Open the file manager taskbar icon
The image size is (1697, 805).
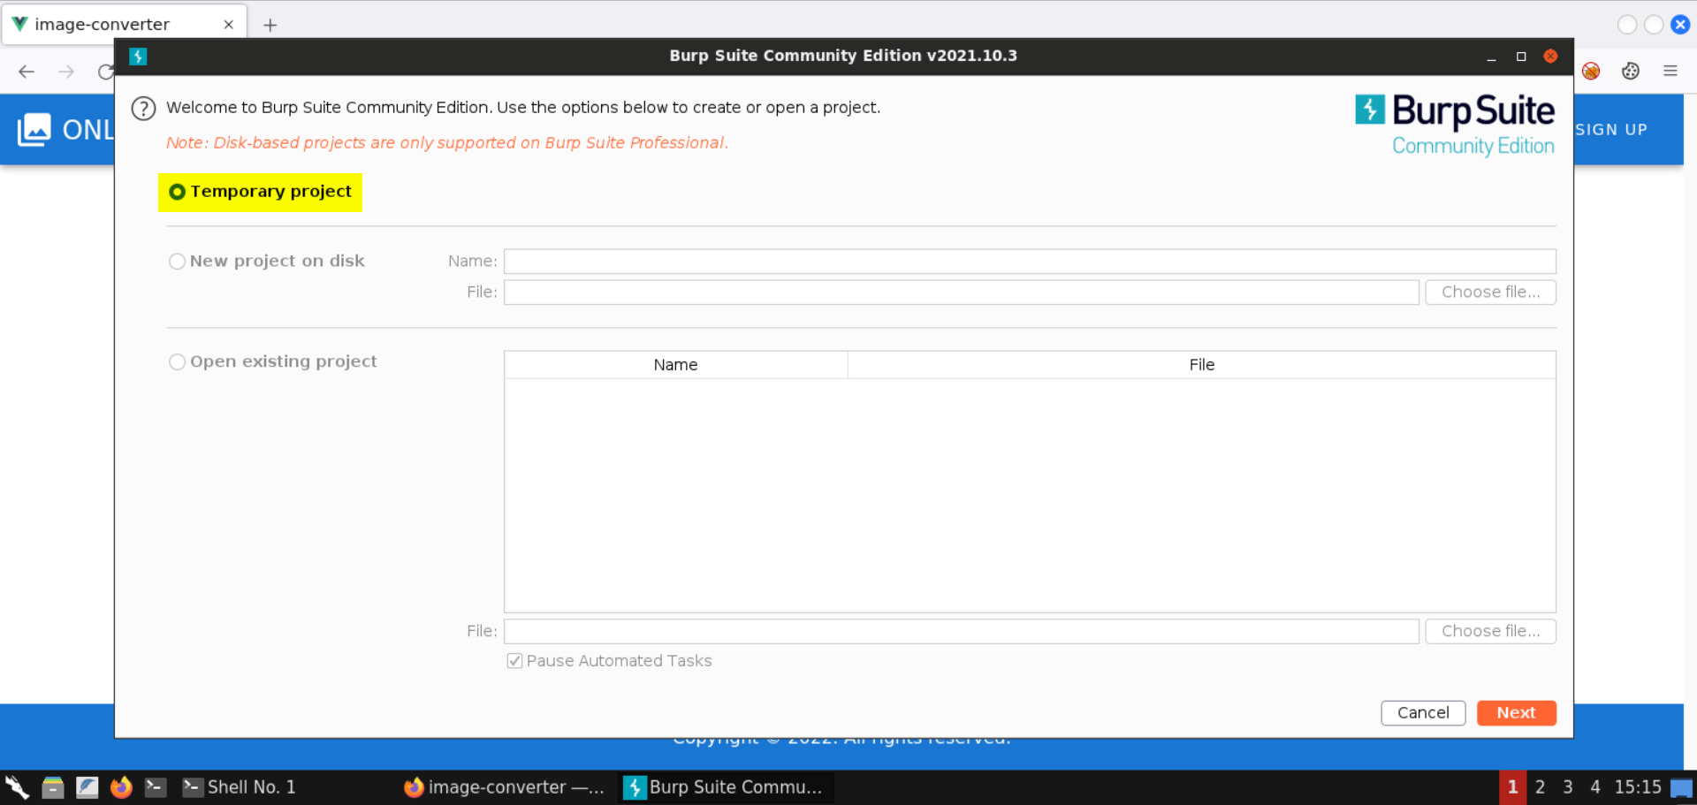pos(53,787)
